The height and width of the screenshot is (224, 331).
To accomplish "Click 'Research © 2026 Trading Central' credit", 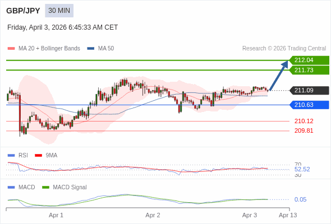I will coord(284,49).
